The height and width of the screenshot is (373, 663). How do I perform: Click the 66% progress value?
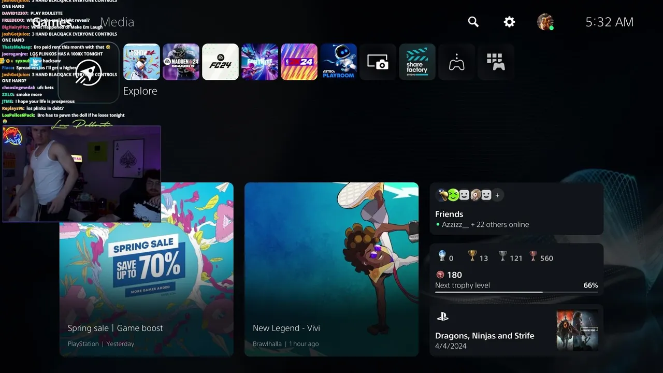(590, 285)
